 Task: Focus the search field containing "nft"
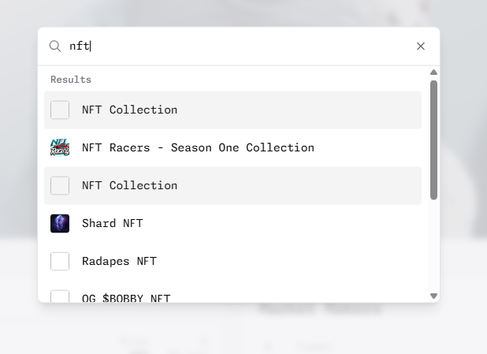click(239, 47)
